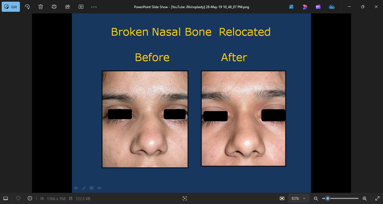Enter full screen with the expand arrows icon

377,198
